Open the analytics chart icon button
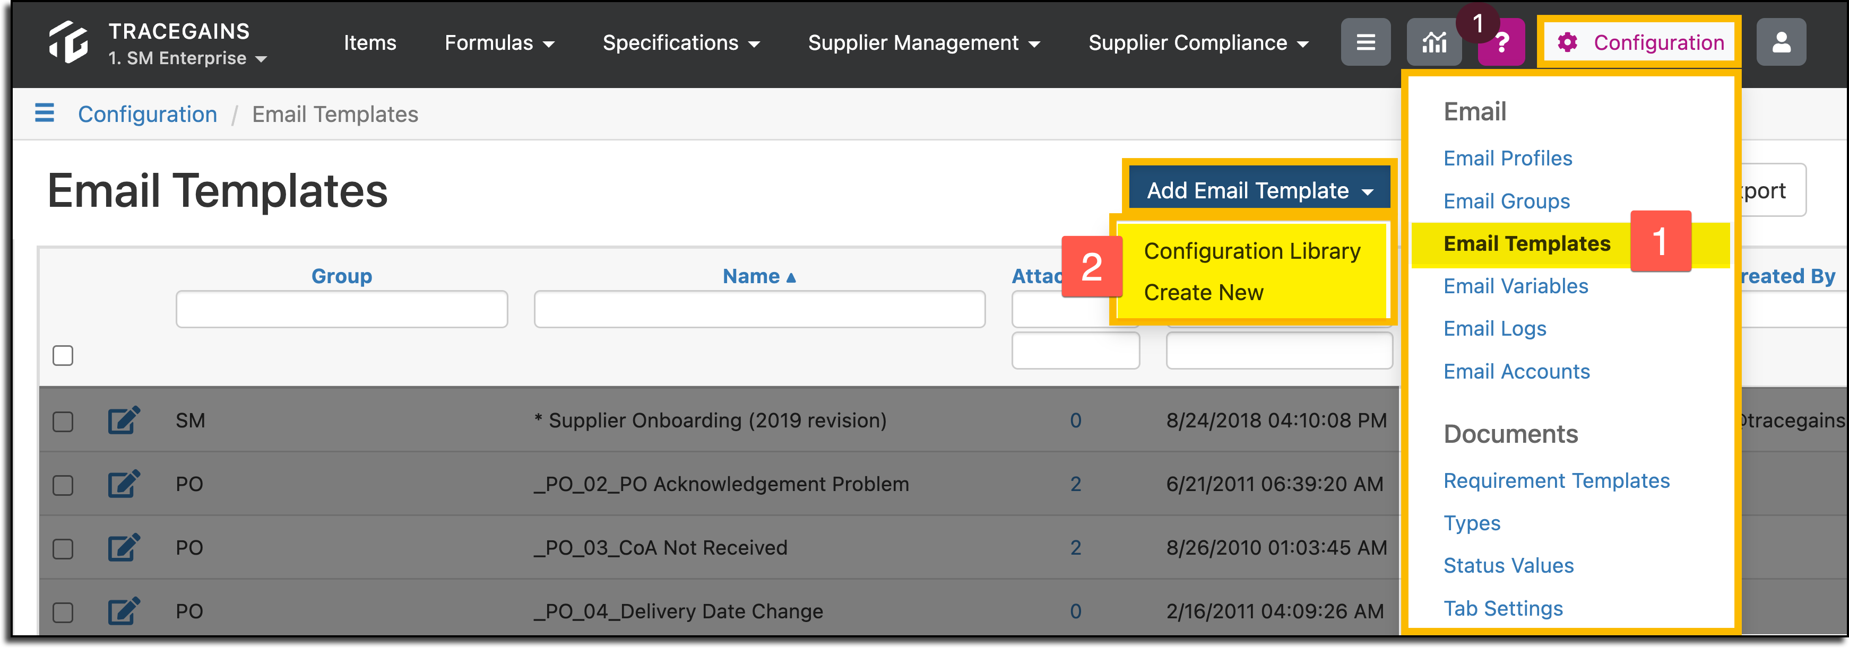The height and width of the screenshot is (648, 1849). (1433, 42)
